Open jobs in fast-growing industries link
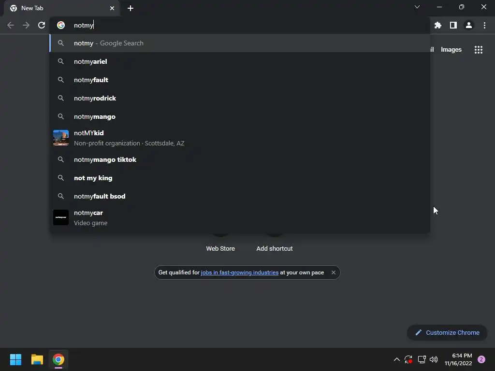495x371 pixels. (x=240, y=272)
